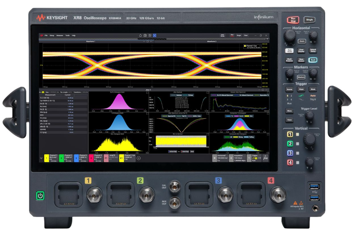The height and width of the screenshot is (231, 353).
Task: Click the notification bell icon
Action: pos(140,36)
